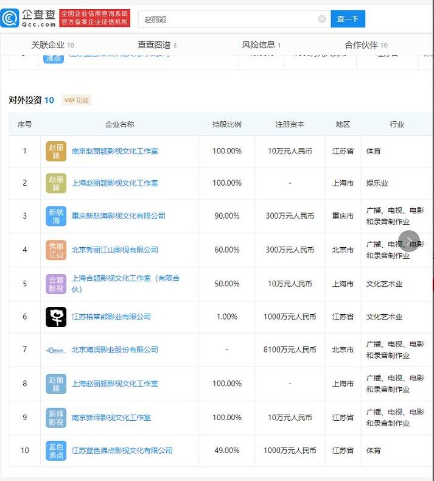Click the 蓝色沸点 logo in row 10
434x481 pixels.
(x=56, y=451)
